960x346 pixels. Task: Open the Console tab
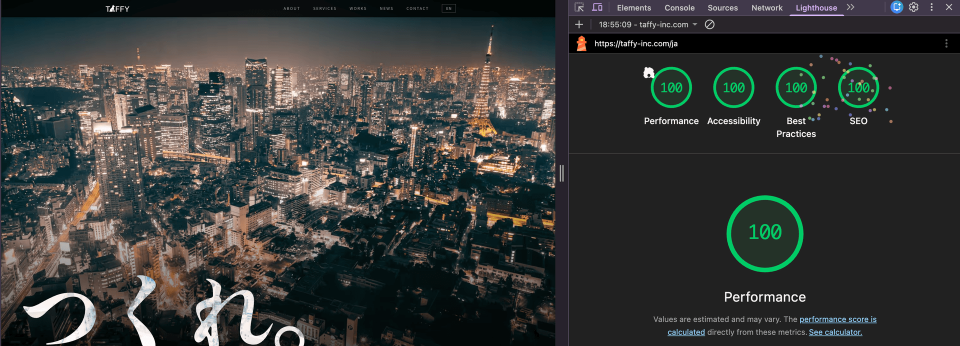click(x=679, y=8)
